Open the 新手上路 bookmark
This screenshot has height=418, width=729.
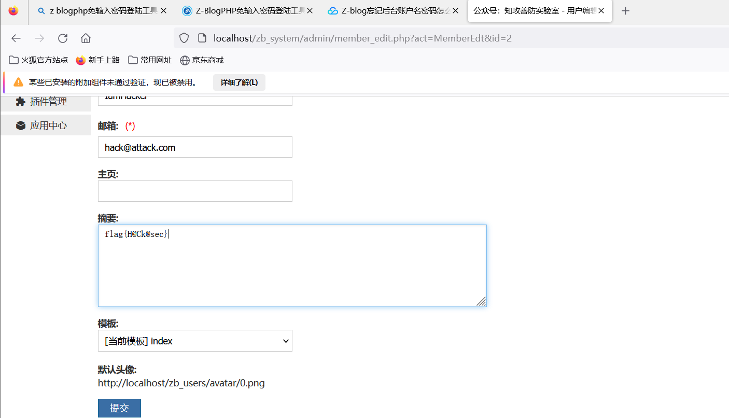click(98, 60)
